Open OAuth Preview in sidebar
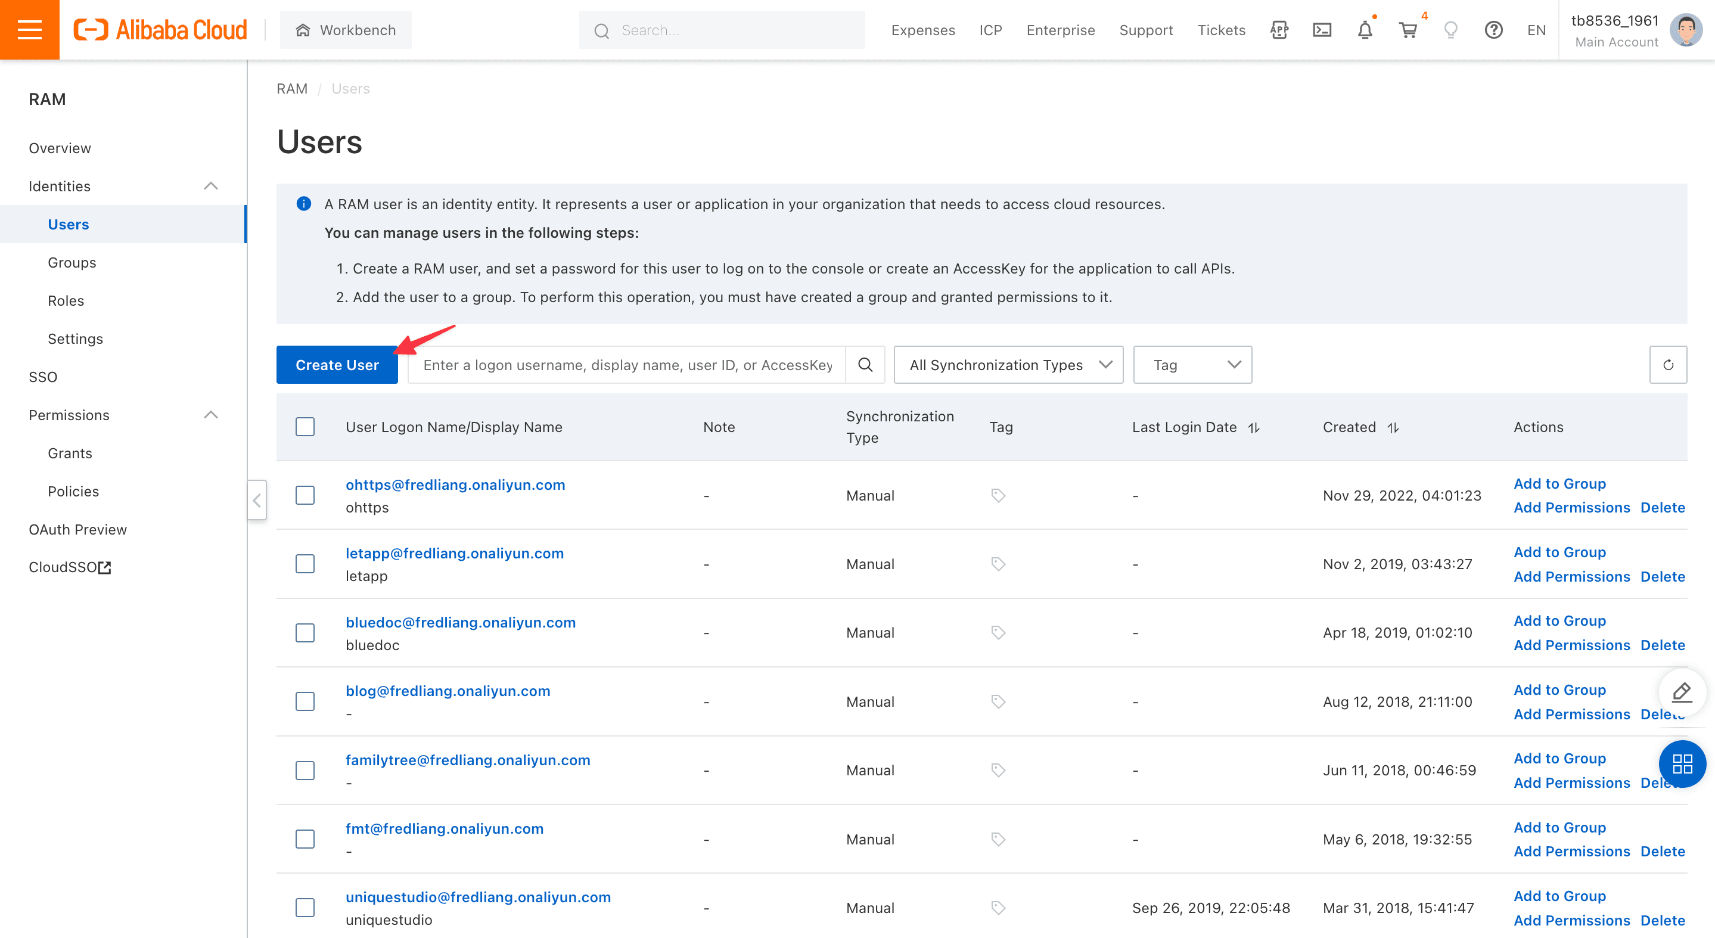This screenshot has height=938, width=1715. point(78,529)
